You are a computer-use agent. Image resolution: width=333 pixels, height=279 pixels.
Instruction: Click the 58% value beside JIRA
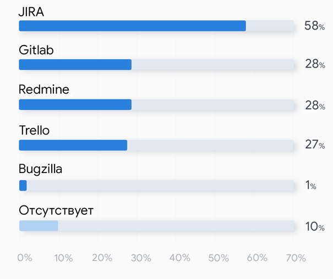pos(314,26)
